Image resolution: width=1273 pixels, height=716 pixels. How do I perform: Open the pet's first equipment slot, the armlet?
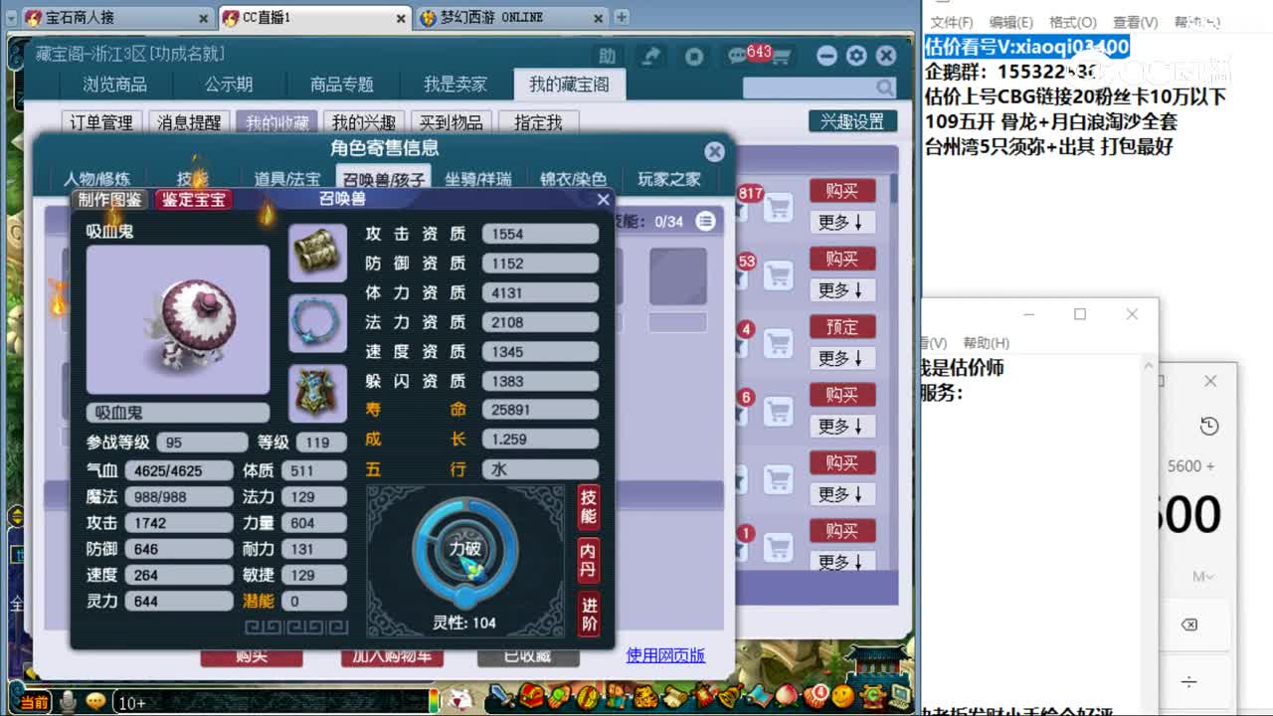[x=317, y=253]
